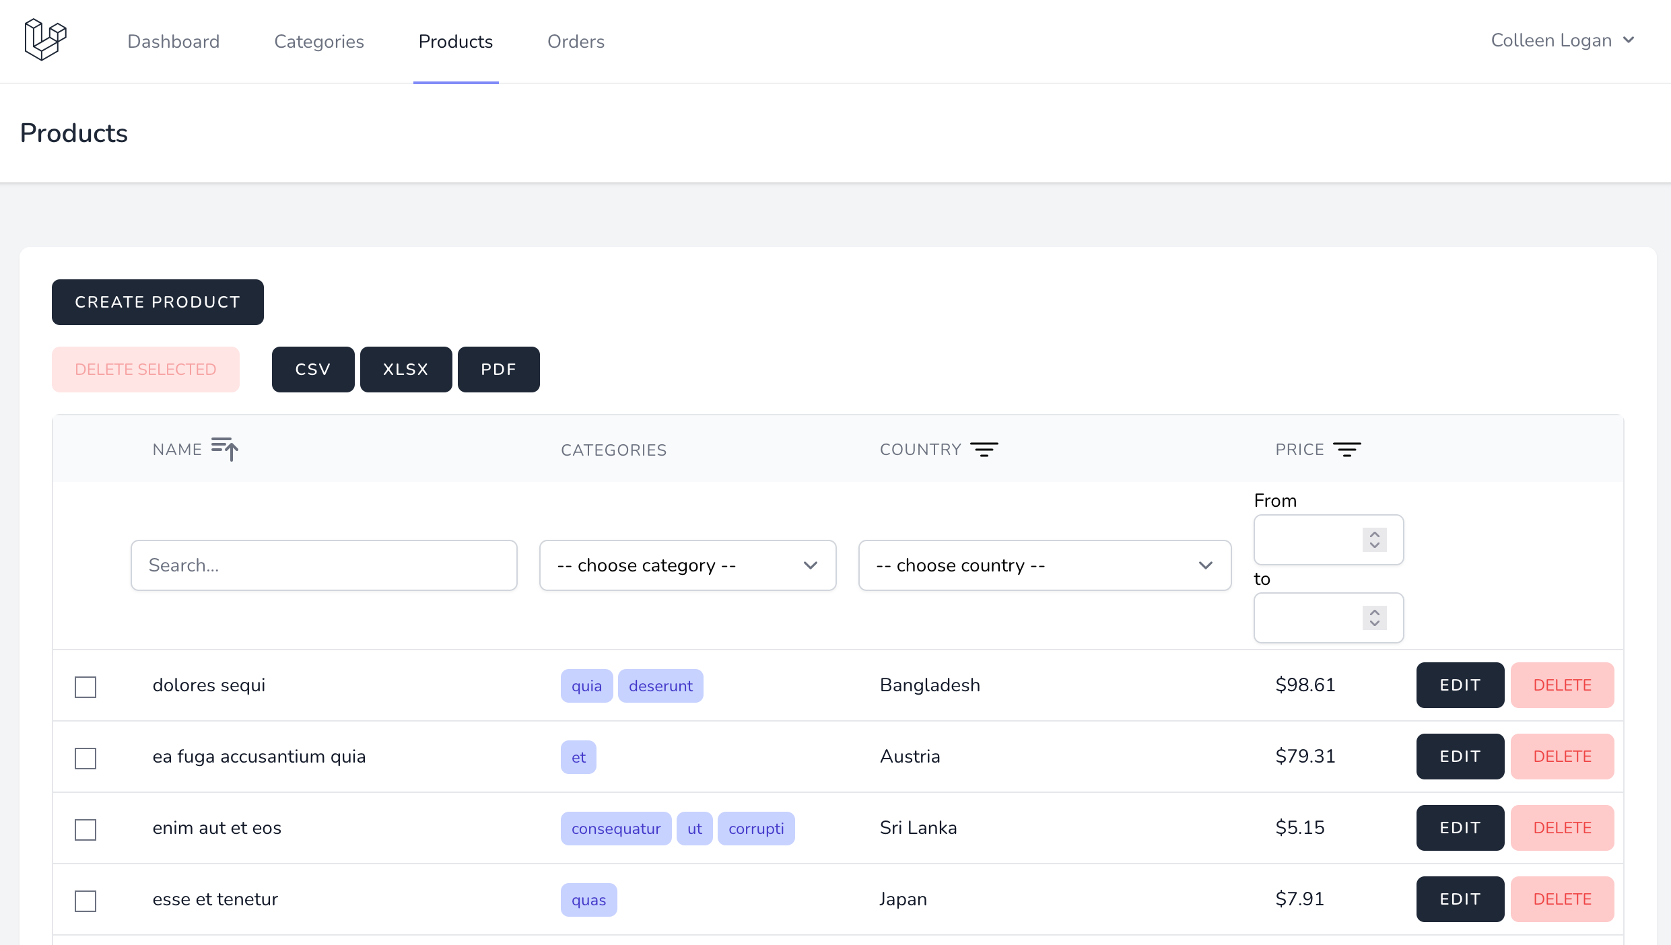Screen dimensions: 1671x945
Task: Click the Laravel logo icon
Action: coord(45,40)
